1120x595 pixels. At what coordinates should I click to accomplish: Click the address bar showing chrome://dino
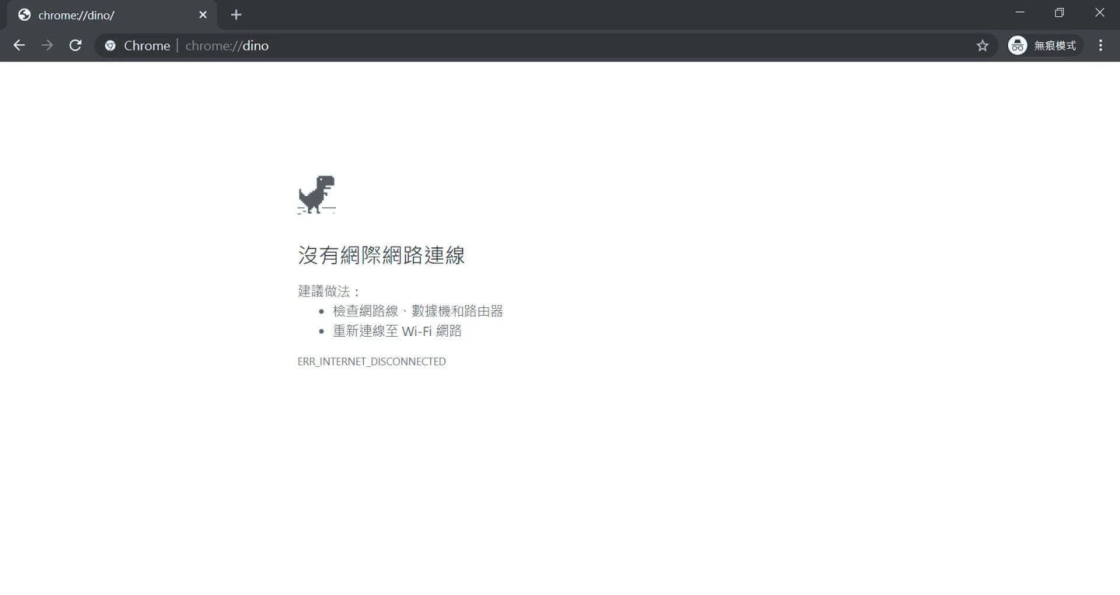pyautogui.click(x=546, y=45)
